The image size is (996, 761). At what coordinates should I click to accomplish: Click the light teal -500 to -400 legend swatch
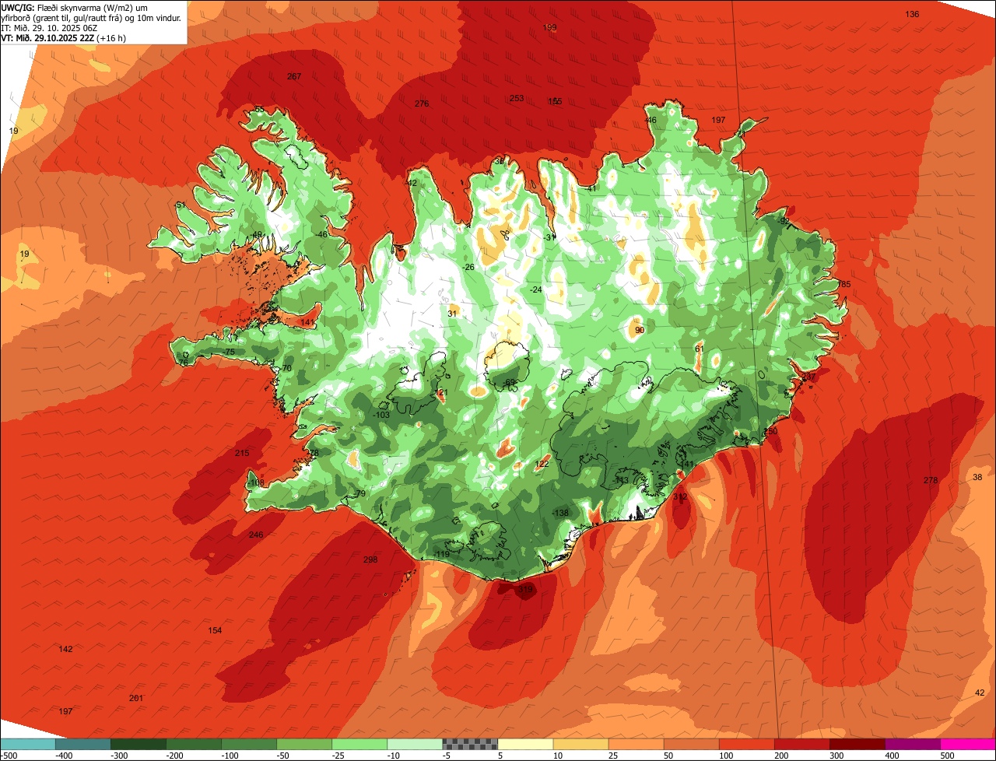pos(27,744)
